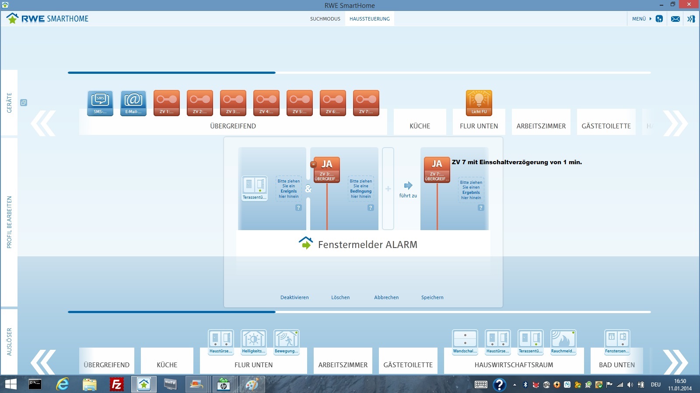This screenshot has height=393, width=700.
Task: Click the RWE SmartHome logo
Action: pyautogui.click(x=47, y=18)
